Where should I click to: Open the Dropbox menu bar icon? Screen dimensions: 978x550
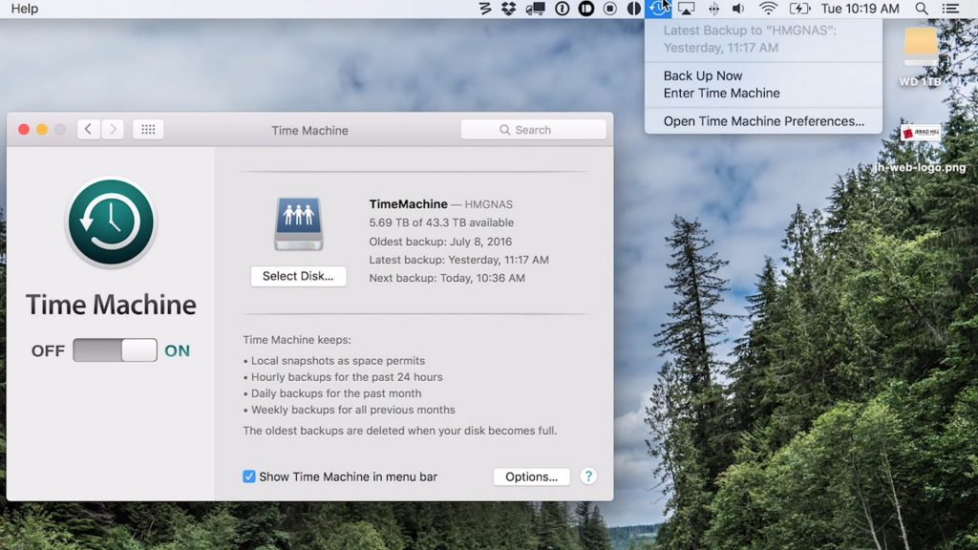(508, 9)
